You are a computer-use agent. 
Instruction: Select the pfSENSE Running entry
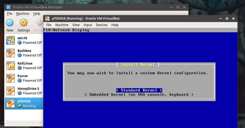point(26,104)
